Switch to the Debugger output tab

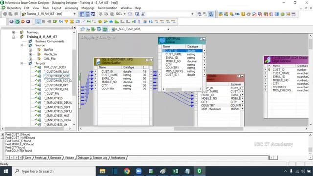83,158
